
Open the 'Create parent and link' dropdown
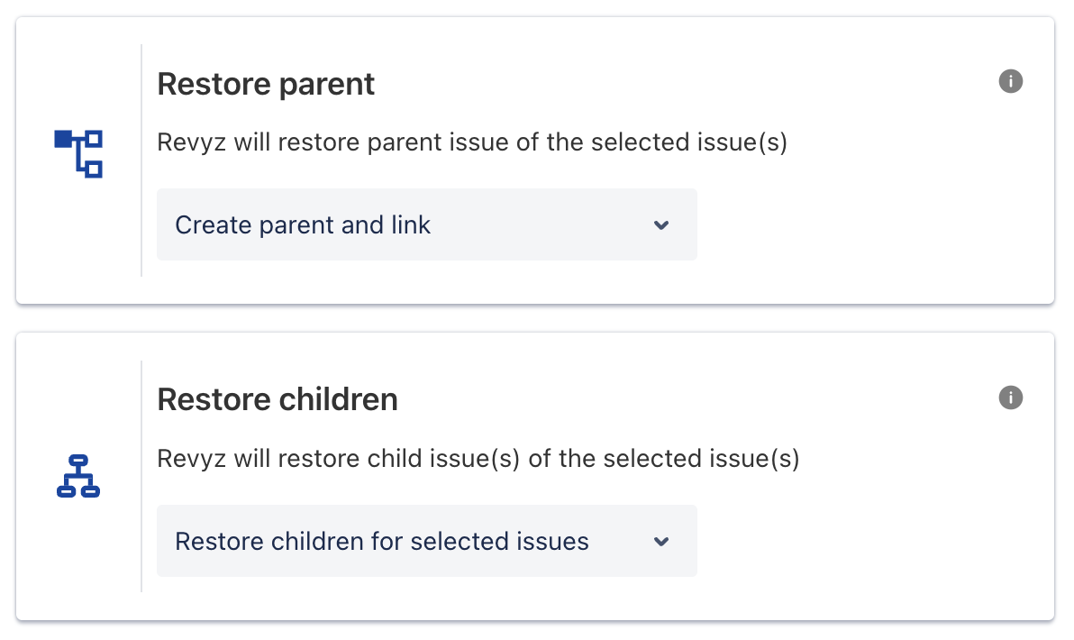[426, 224]
